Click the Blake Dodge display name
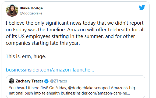Screen dimensions: 156x98 31,8
